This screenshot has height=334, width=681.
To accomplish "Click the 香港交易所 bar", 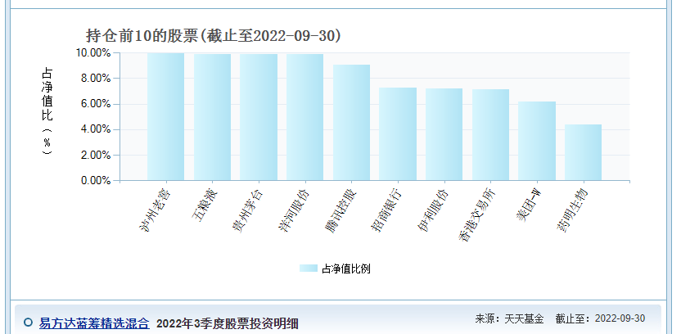I will tap(490, 134).
